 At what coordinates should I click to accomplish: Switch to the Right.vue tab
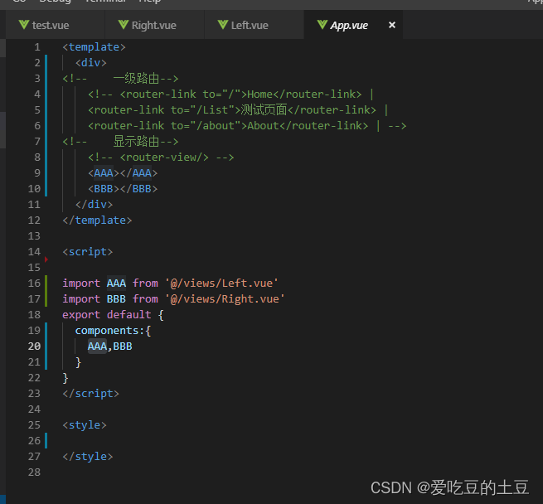tap(154, 25)
